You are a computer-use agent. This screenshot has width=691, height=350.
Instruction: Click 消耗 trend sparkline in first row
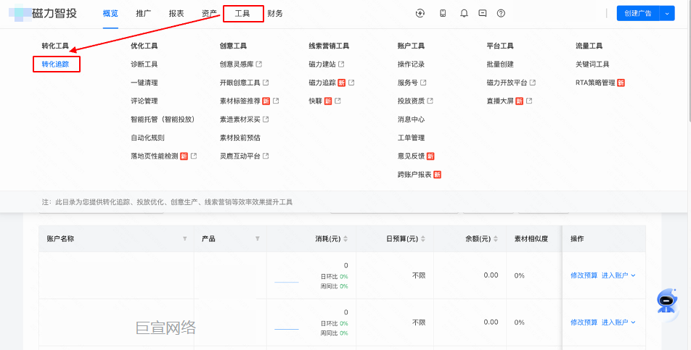click(x=287, y=282)
